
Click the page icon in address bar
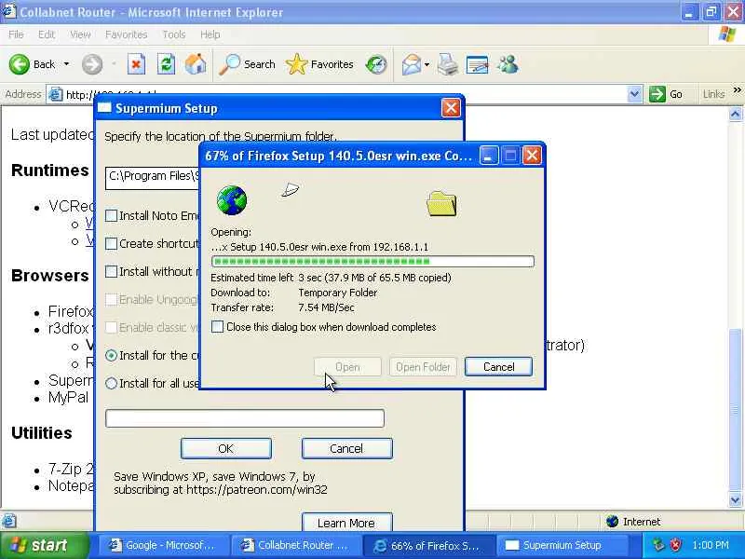pyautogui.click(x=56, y=95)
